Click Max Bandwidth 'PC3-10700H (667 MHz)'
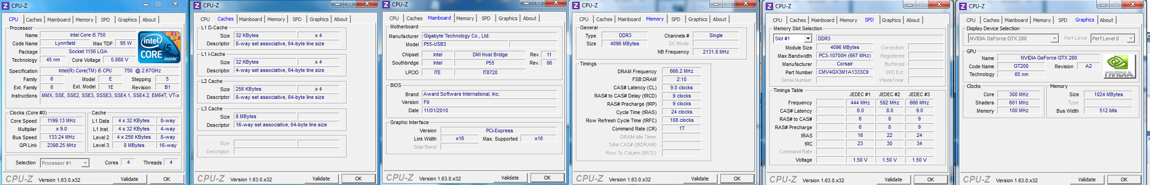The height and width of the screenshot is (185, 1150). coord(845,56)
